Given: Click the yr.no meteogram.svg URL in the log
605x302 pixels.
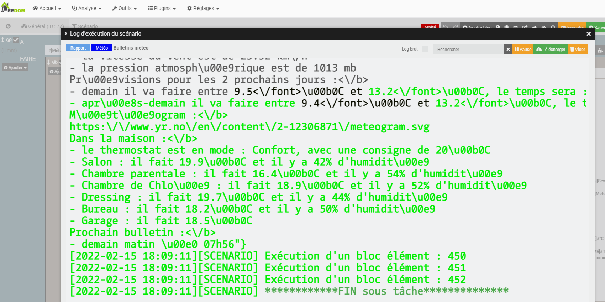Looking at the screenshot, I should coord(249,127).
